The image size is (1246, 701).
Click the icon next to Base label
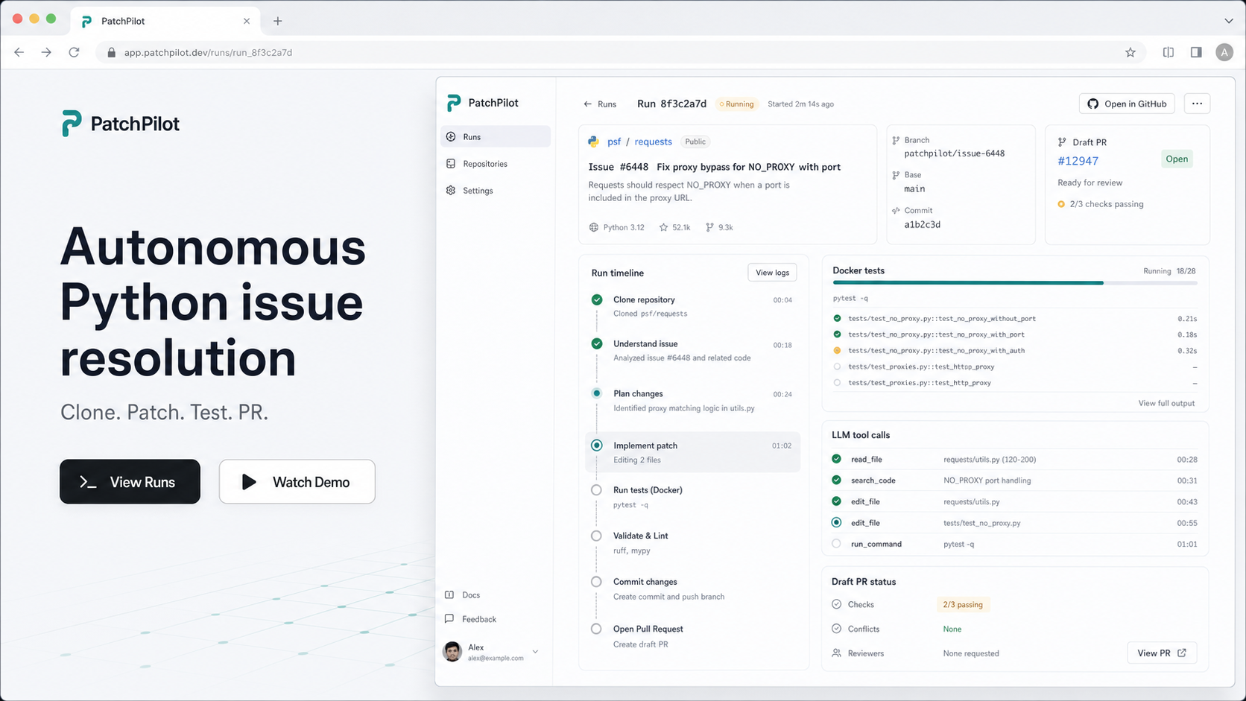(896, 175)
